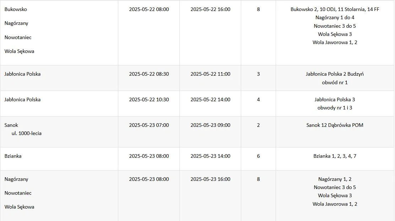395x221 pixels.
Task: Click start time 2025-05-22 08:00
Action: 149,9
